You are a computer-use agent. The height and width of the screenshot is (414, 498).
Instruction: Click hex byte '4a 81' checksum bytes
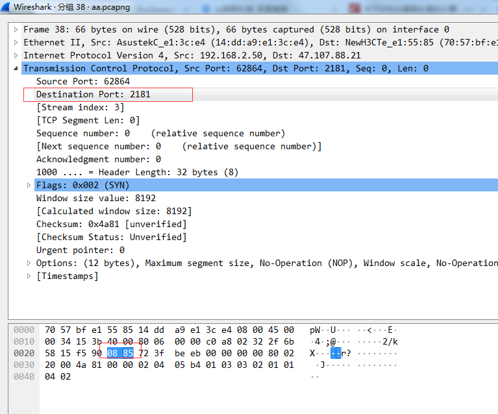[x=89, y=365]
